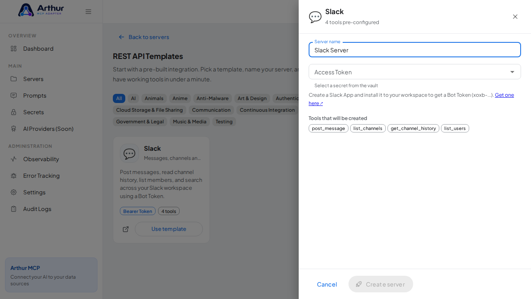
Task: Open the Dashboard page
Action: (51, 49)
